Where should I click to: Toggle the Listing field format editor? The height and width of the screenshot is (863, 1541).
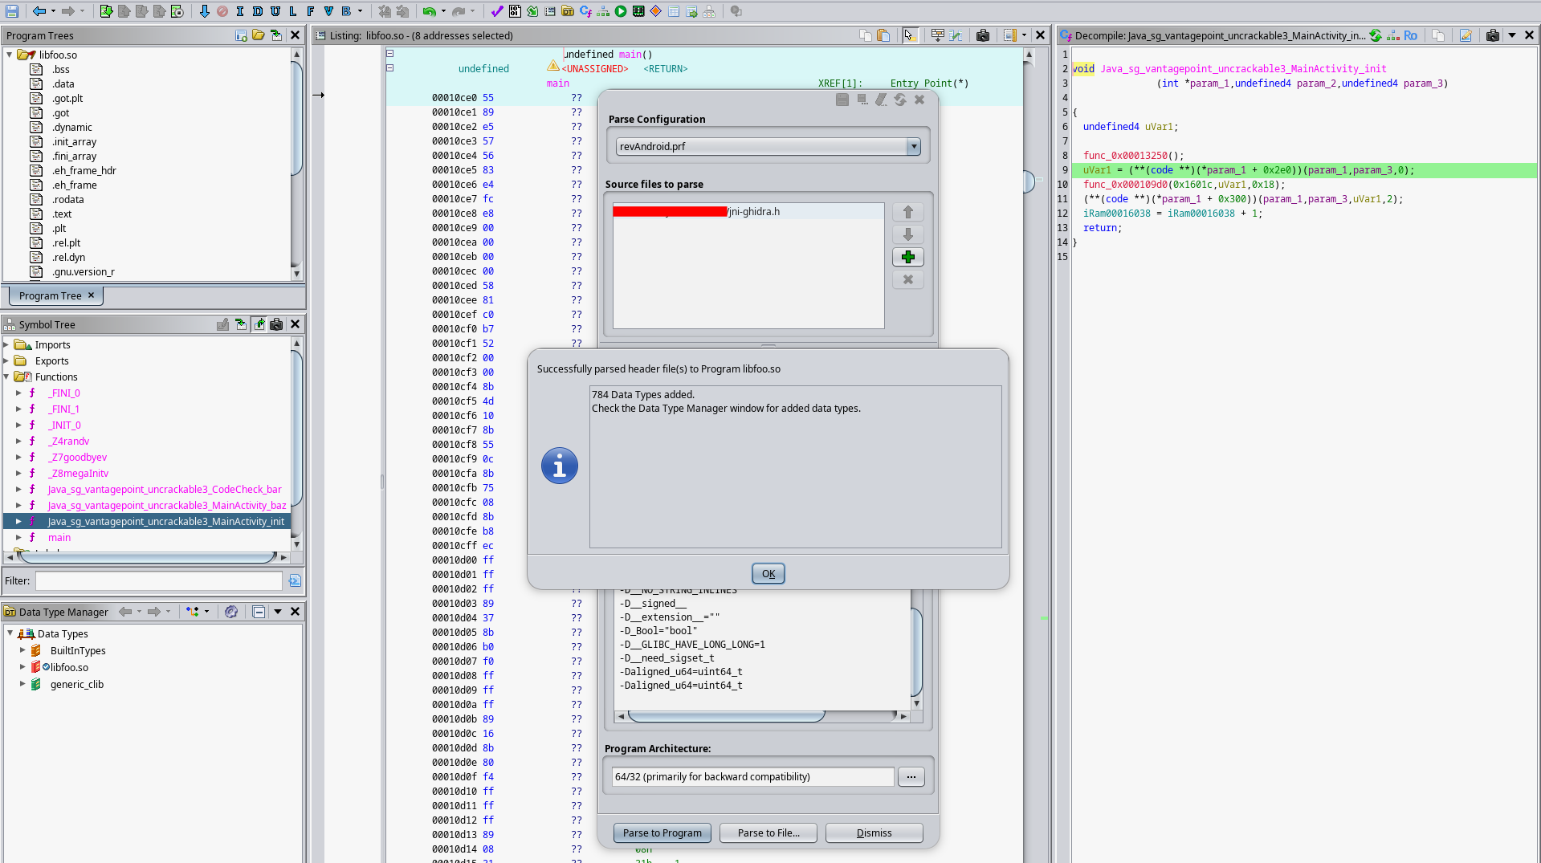937,35
